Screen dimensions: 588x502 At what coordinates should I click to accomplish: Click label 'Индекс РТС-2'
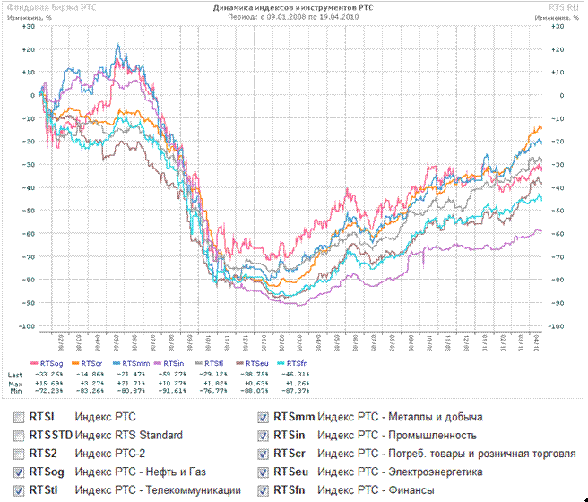click(110, 454)
